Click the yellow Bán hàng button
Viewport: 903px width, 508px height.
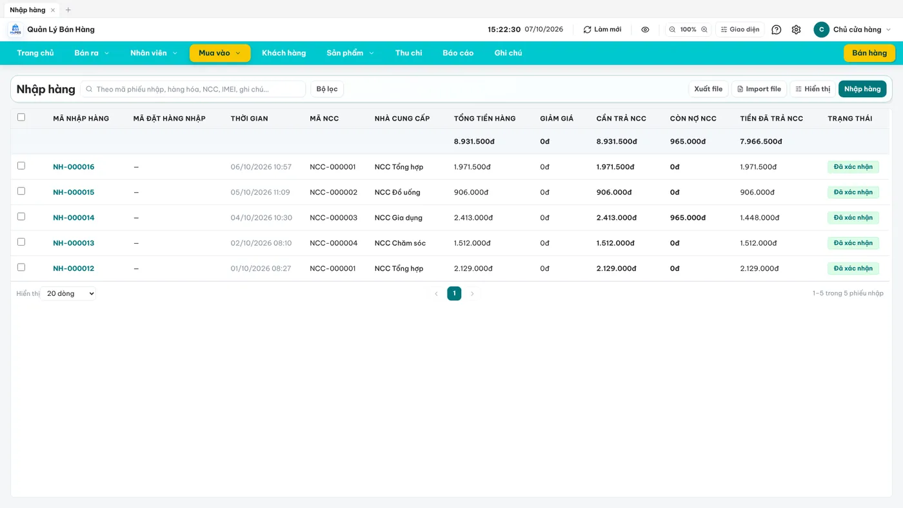pos(869,53)
